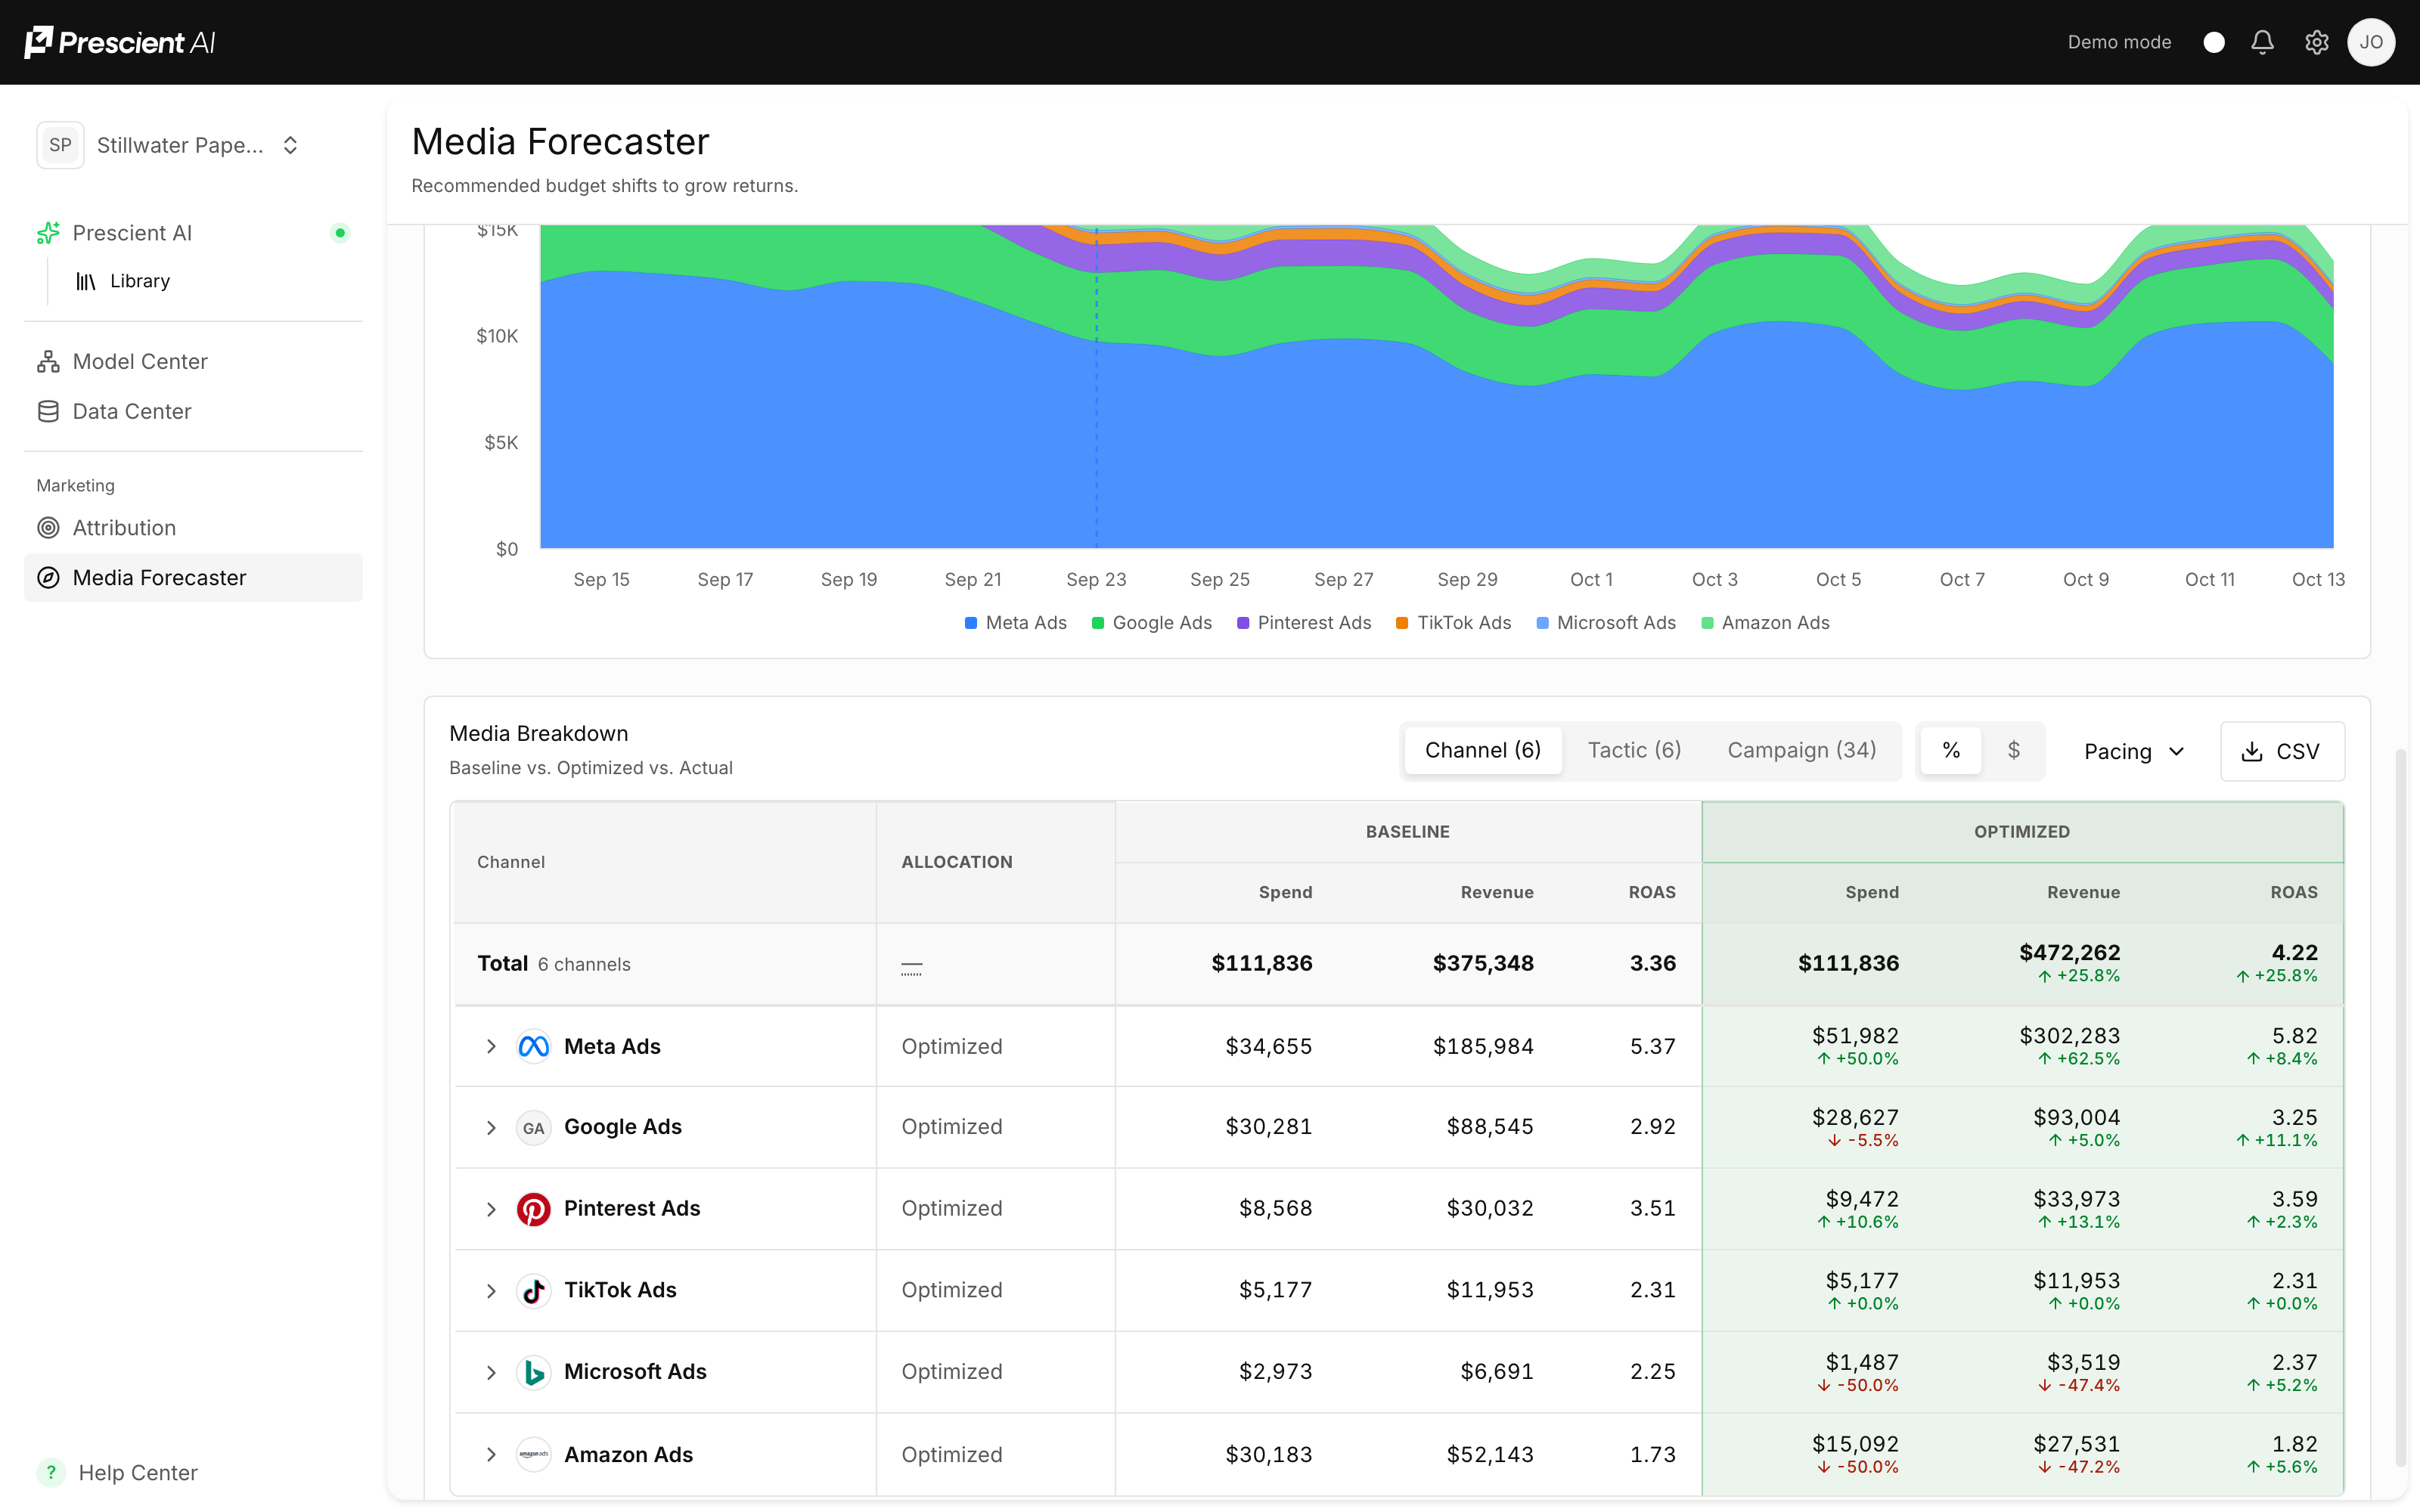Click the Help Center question mark icon
2420x1512 pixels.
point(50,1472)
